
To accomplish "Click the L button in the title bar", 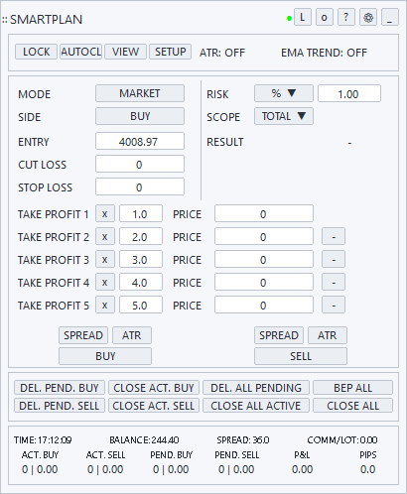I will click(302, 17).
